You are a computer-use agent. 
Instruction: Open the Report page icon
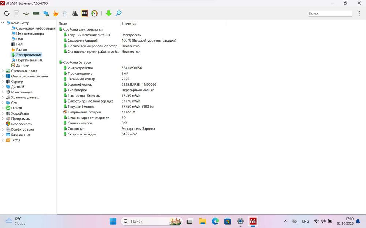[x=16, y=13]
